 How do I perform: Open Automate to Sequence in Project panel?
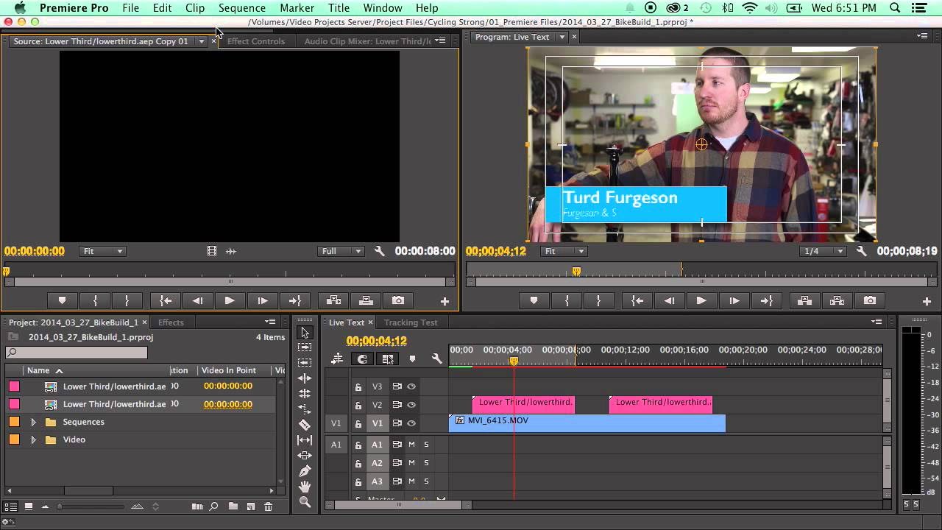click(x=196, y=506)
